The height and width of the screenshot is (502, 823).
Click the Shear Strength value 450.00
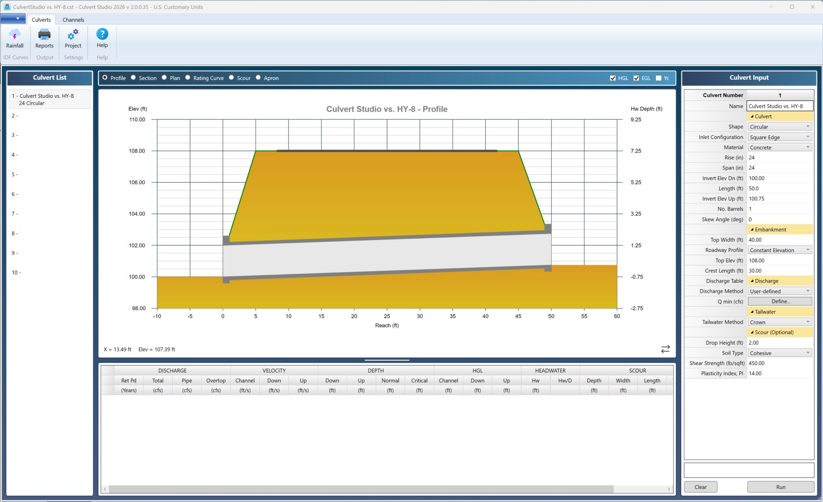click(780, 363)
